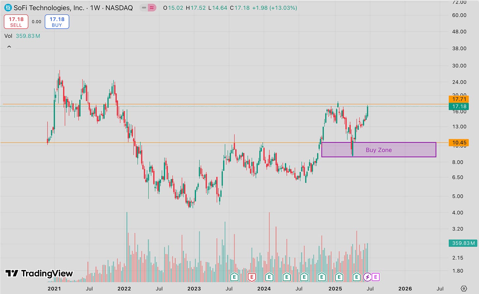Click the green 359.83 M volume axis label
Image resolution: width=479 pixels, height=294 pixels.
pyautogui.click(x=463, y=243)
